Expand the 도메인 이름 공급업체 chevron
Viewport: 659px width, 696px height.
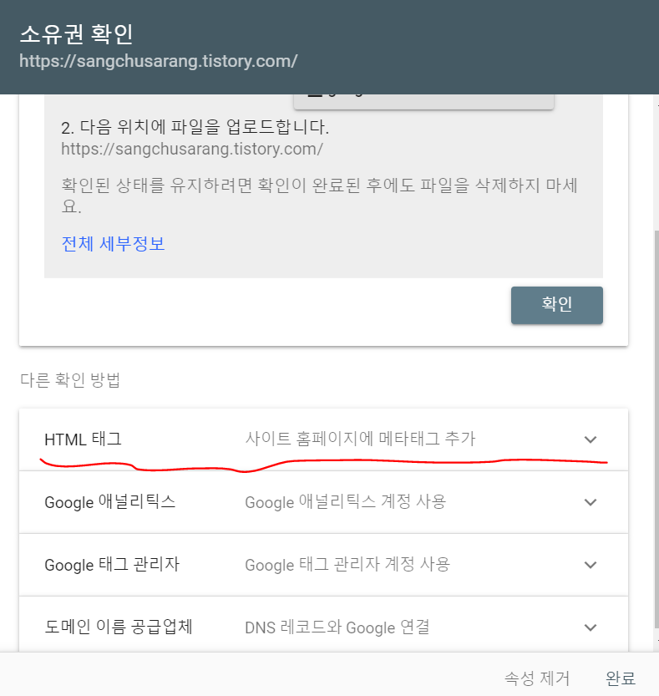(591, 627)
